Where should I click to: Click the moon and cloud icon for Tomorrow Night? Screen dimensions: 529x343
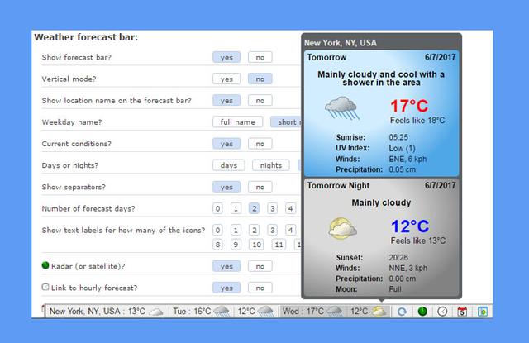coord(341,227)
